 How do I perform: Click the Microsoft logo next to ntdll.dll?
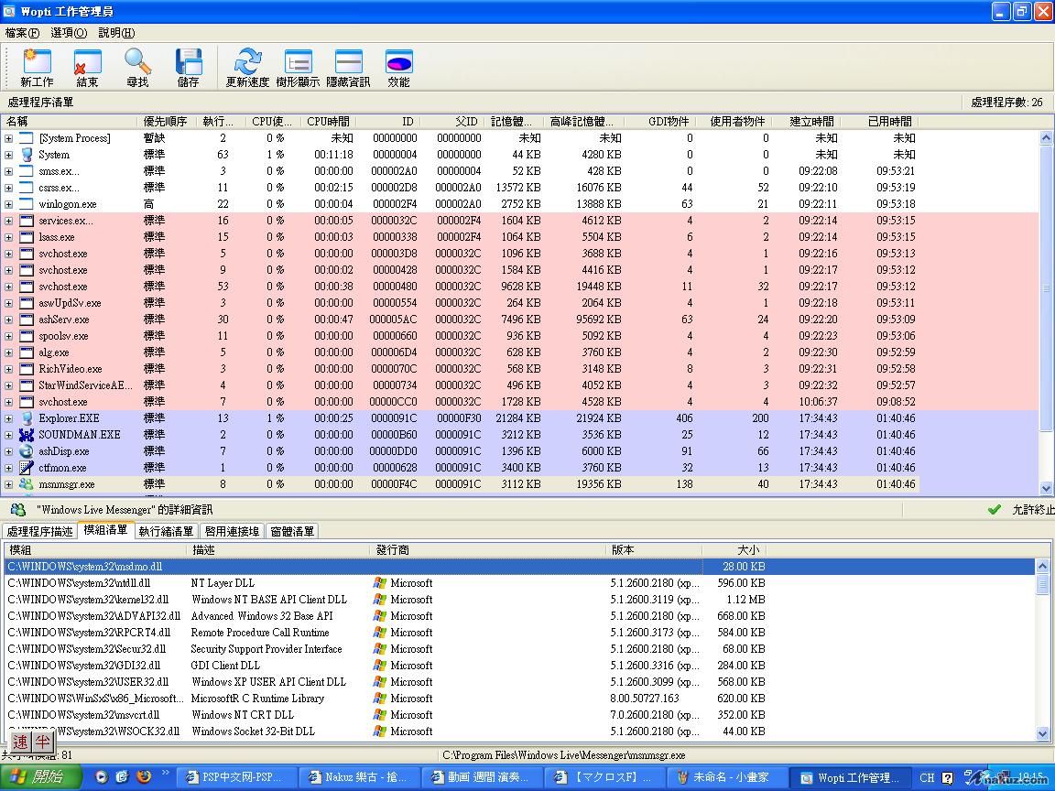point(380,583)
